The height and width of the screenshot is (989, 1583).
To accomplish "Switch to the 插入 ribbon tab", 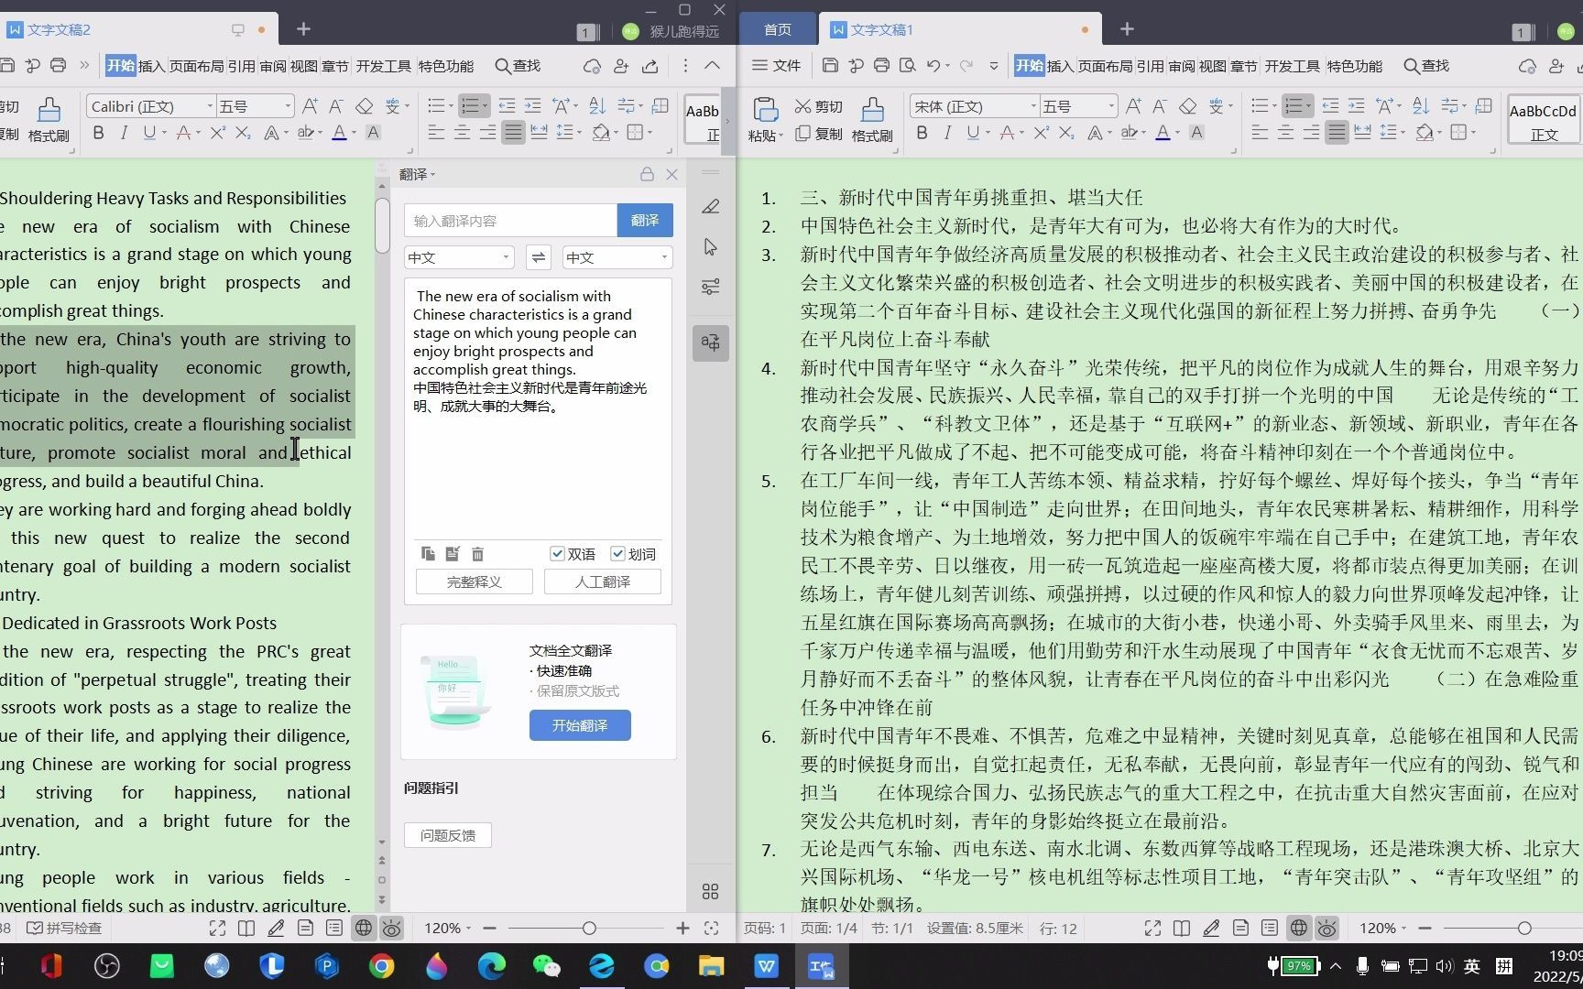I will 1060,66.
